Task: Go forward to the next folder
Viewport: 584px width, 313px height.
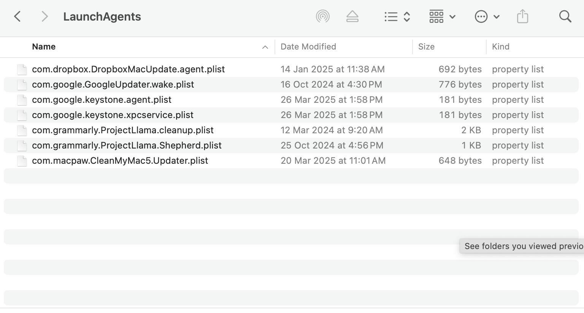Action: click(x=44, y=16)
